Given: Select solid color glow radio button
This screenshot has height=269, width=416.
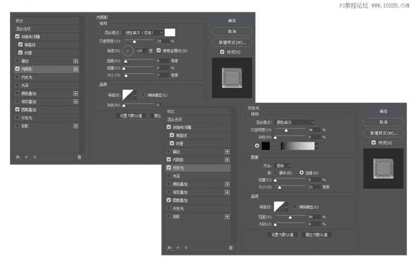Looking at the screenshot, I should pos(257,146).
